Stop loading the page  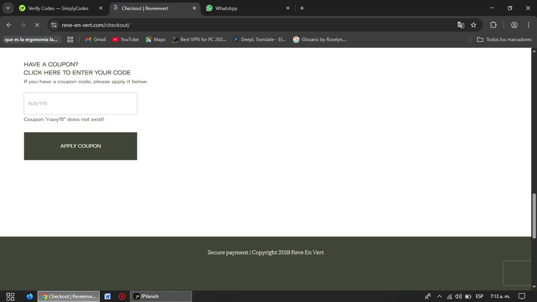click(37, 25)
